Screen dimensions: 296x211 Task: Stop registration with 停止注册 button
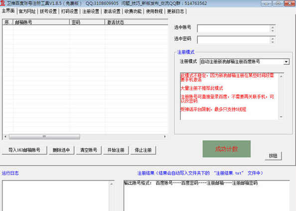[143, 150]
